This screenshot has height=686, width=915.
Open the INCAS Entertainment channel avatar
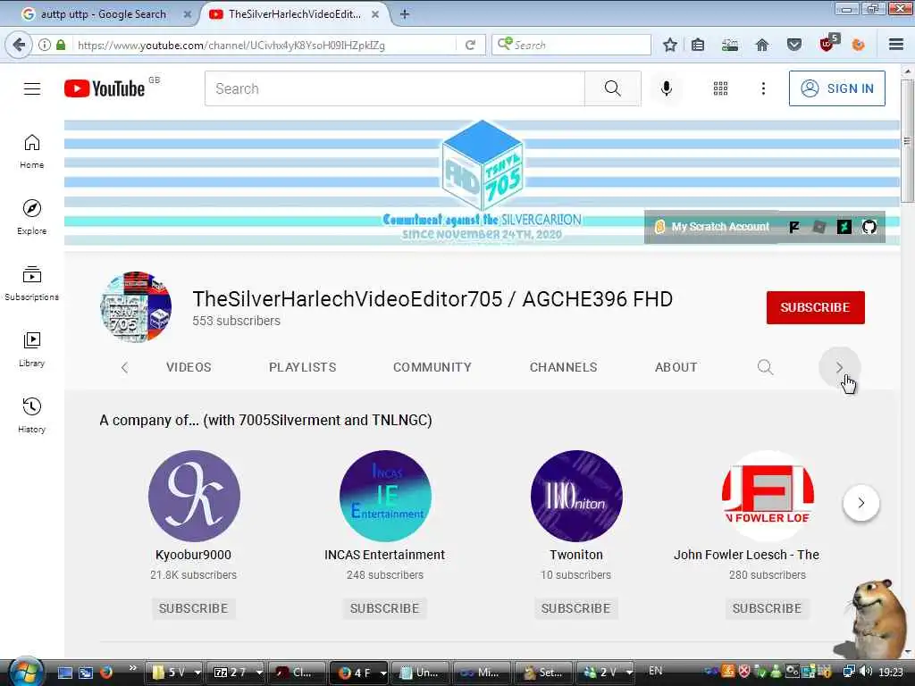[x=385, y=496]
